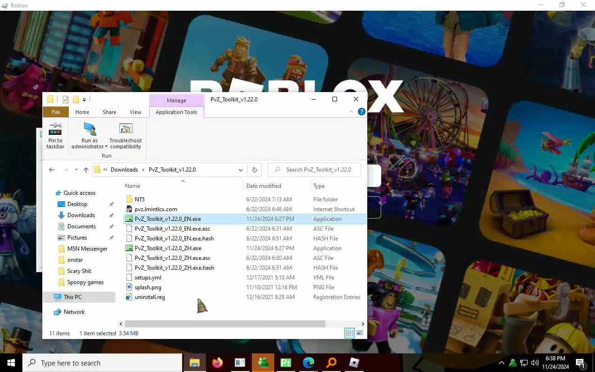This screenshot has height=372, width=595.
Task: Click the Forward navigation arrow
Action: pos(66,170)
